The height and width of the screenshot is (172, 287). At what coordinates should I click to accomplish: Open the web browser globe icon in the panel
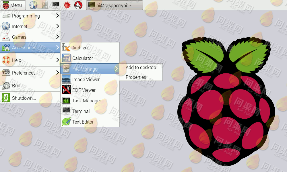tap(33, 5)
